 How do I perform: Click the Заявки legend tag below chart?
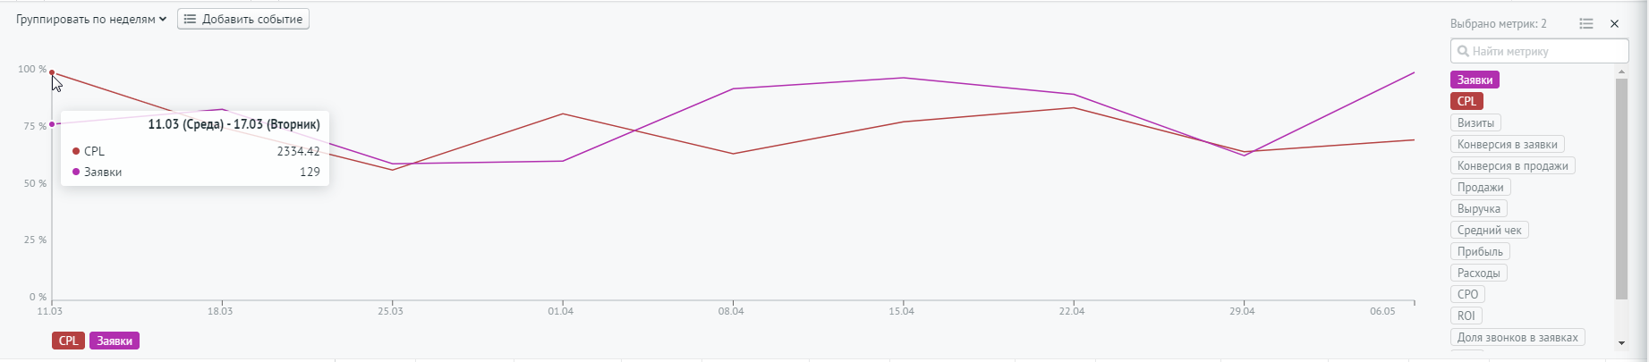tap(115, 341)
